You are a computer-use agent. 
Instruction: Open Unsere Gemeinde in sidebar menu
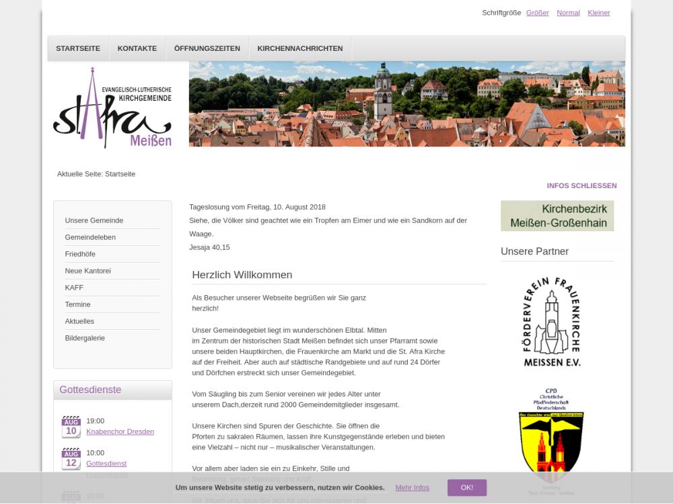pyautogui.click(x=94, y=220)
